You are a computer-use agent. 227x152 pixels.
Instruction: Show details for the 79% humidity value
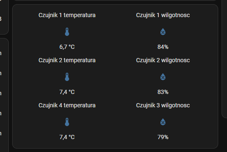click(x=163, y=137)
